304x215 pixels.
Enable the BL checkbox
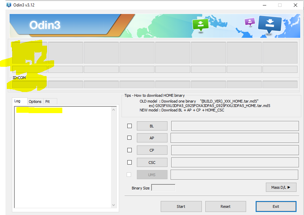click(x=129, y=126)
